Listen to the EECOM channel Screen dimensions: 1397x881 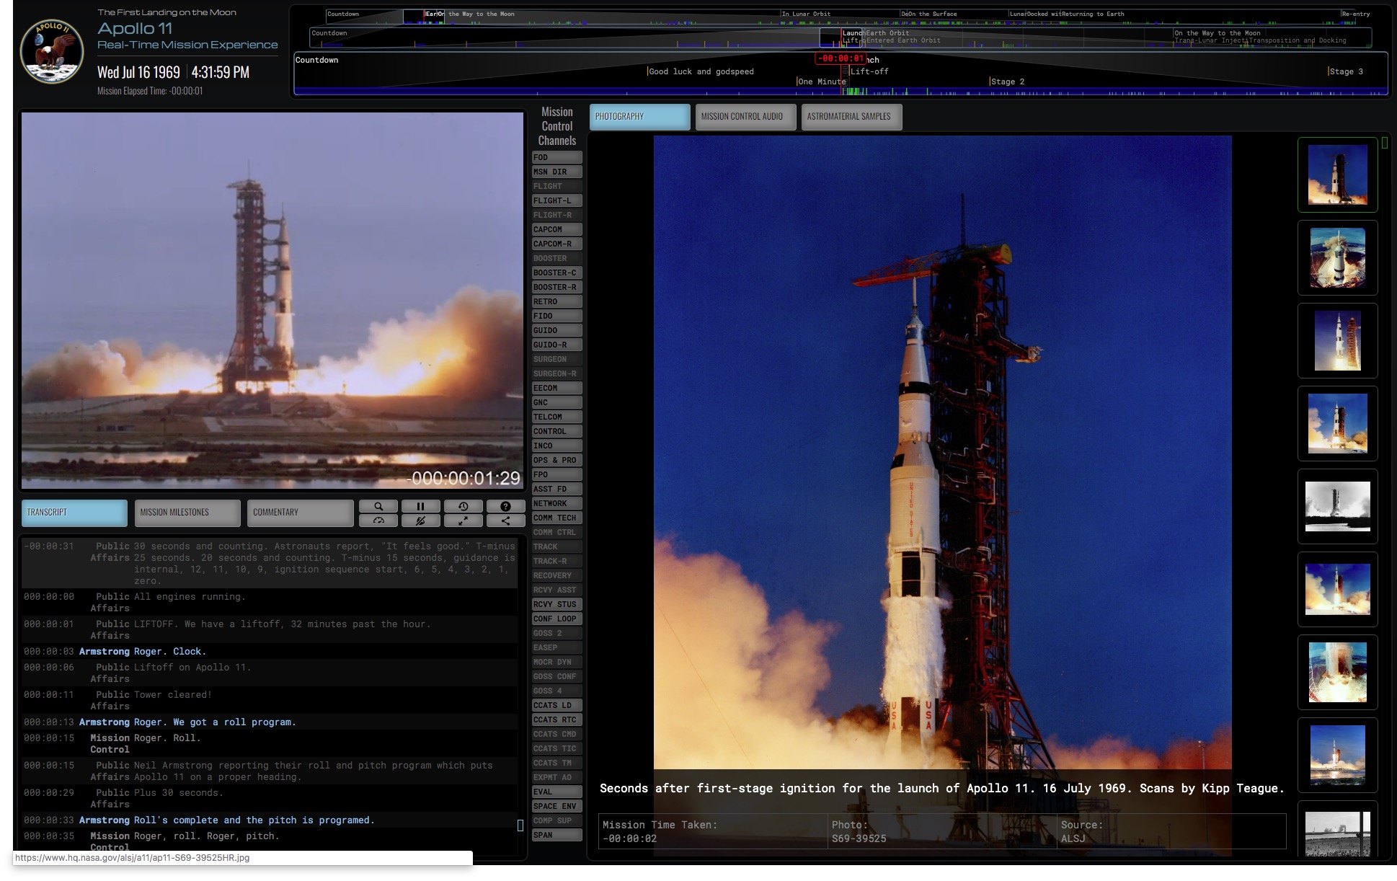[x=556, y=388]
